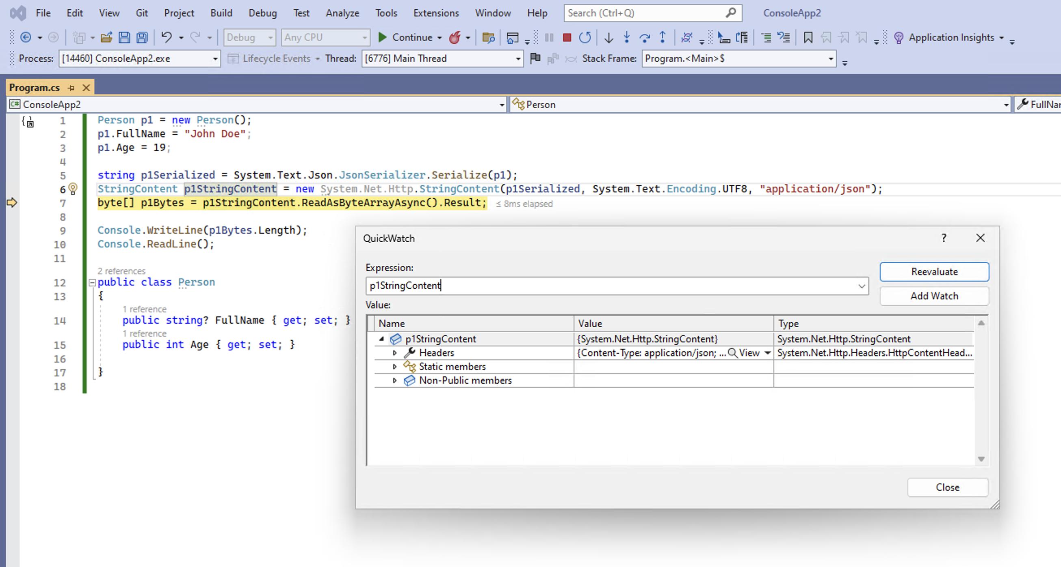Select the Debug menu in menubar
1061x567 pixels.
(262, 13)
